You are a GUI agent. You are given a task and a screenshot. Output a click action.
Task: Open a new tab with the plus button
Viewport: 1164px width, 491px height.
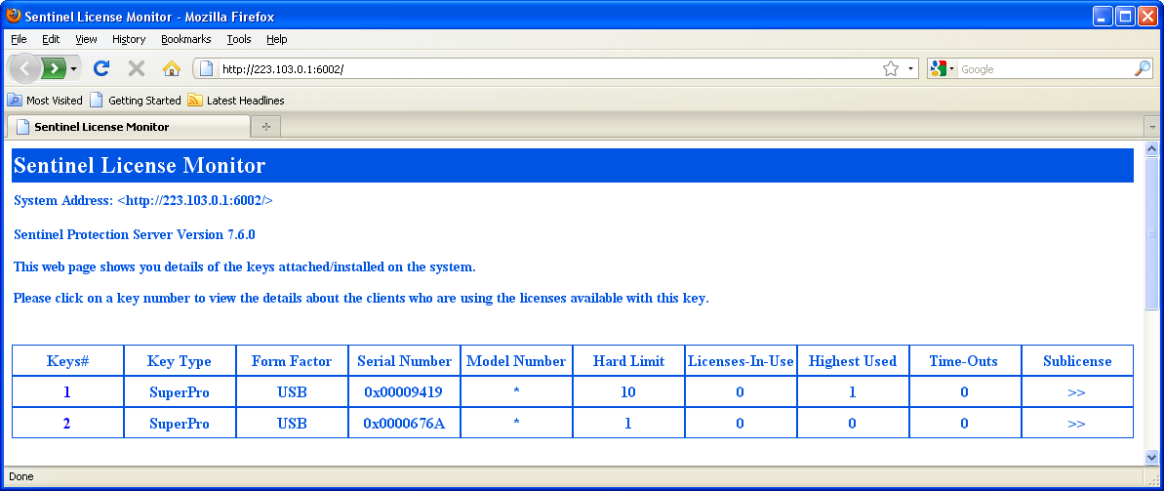[265, 127]
